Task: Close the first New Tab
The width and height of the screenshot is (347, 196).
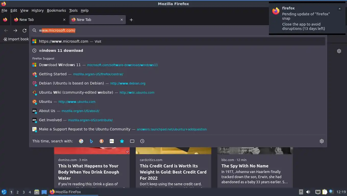Action: point(64,20)
